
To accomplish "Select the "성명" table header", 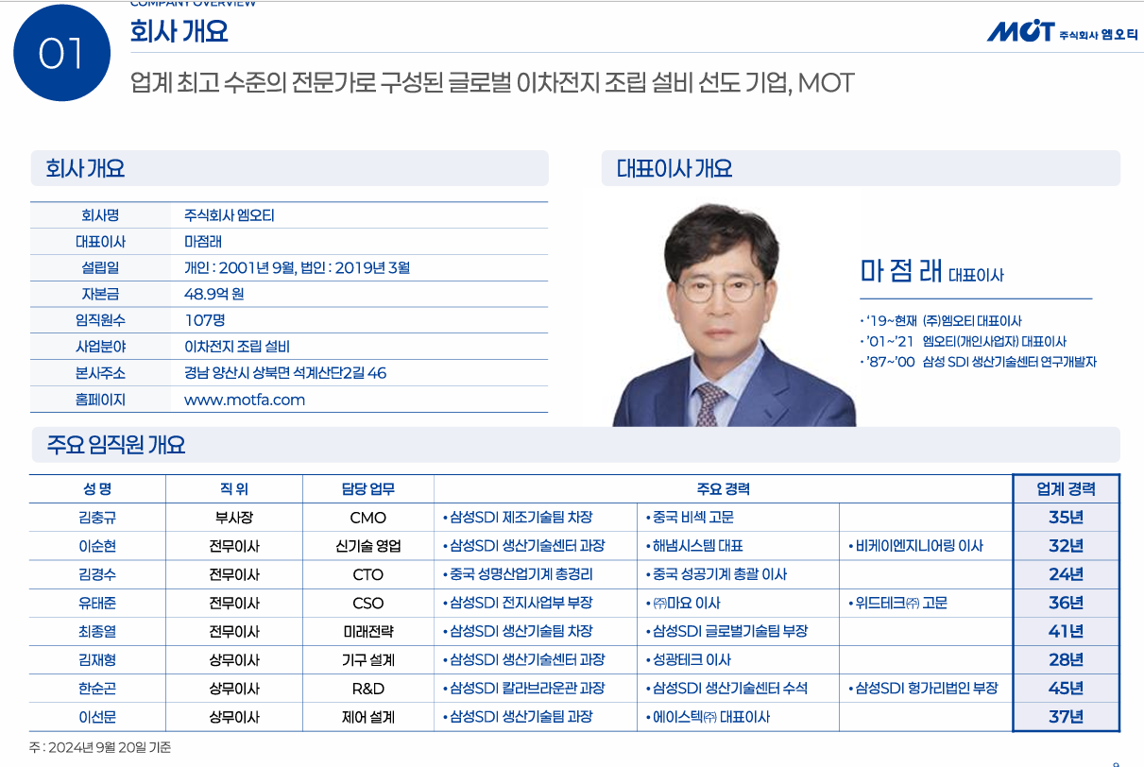I will tap(98, 488).
